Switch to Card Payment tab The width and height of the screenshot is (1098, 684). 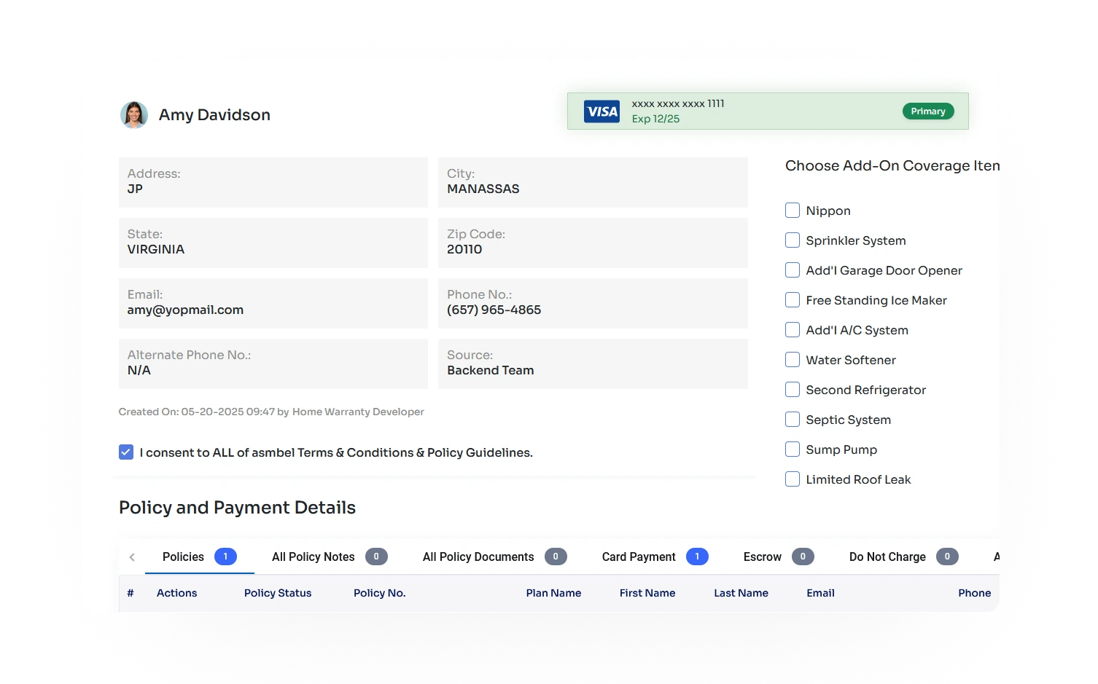[x=655, y=557]
